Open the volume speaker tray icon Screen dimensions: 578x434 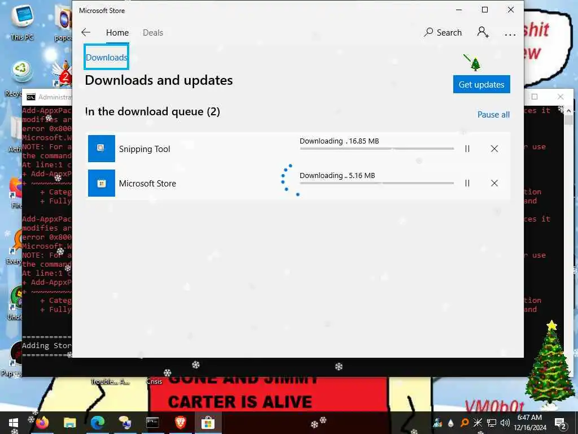(505, 423)
